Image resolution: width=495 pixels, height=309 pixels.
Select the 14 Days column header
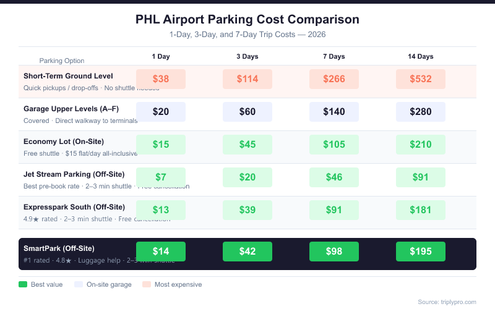pos(421,56)
